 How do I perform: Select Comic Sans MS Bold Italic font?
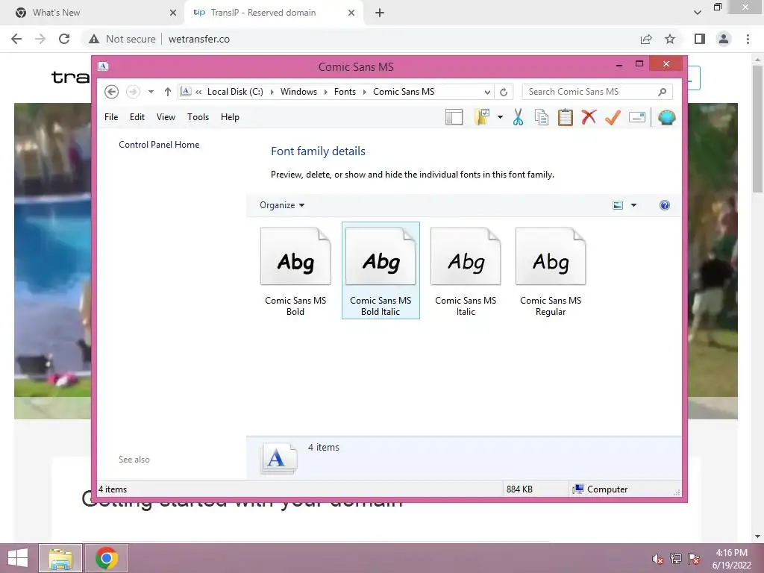tap(381, 271)
